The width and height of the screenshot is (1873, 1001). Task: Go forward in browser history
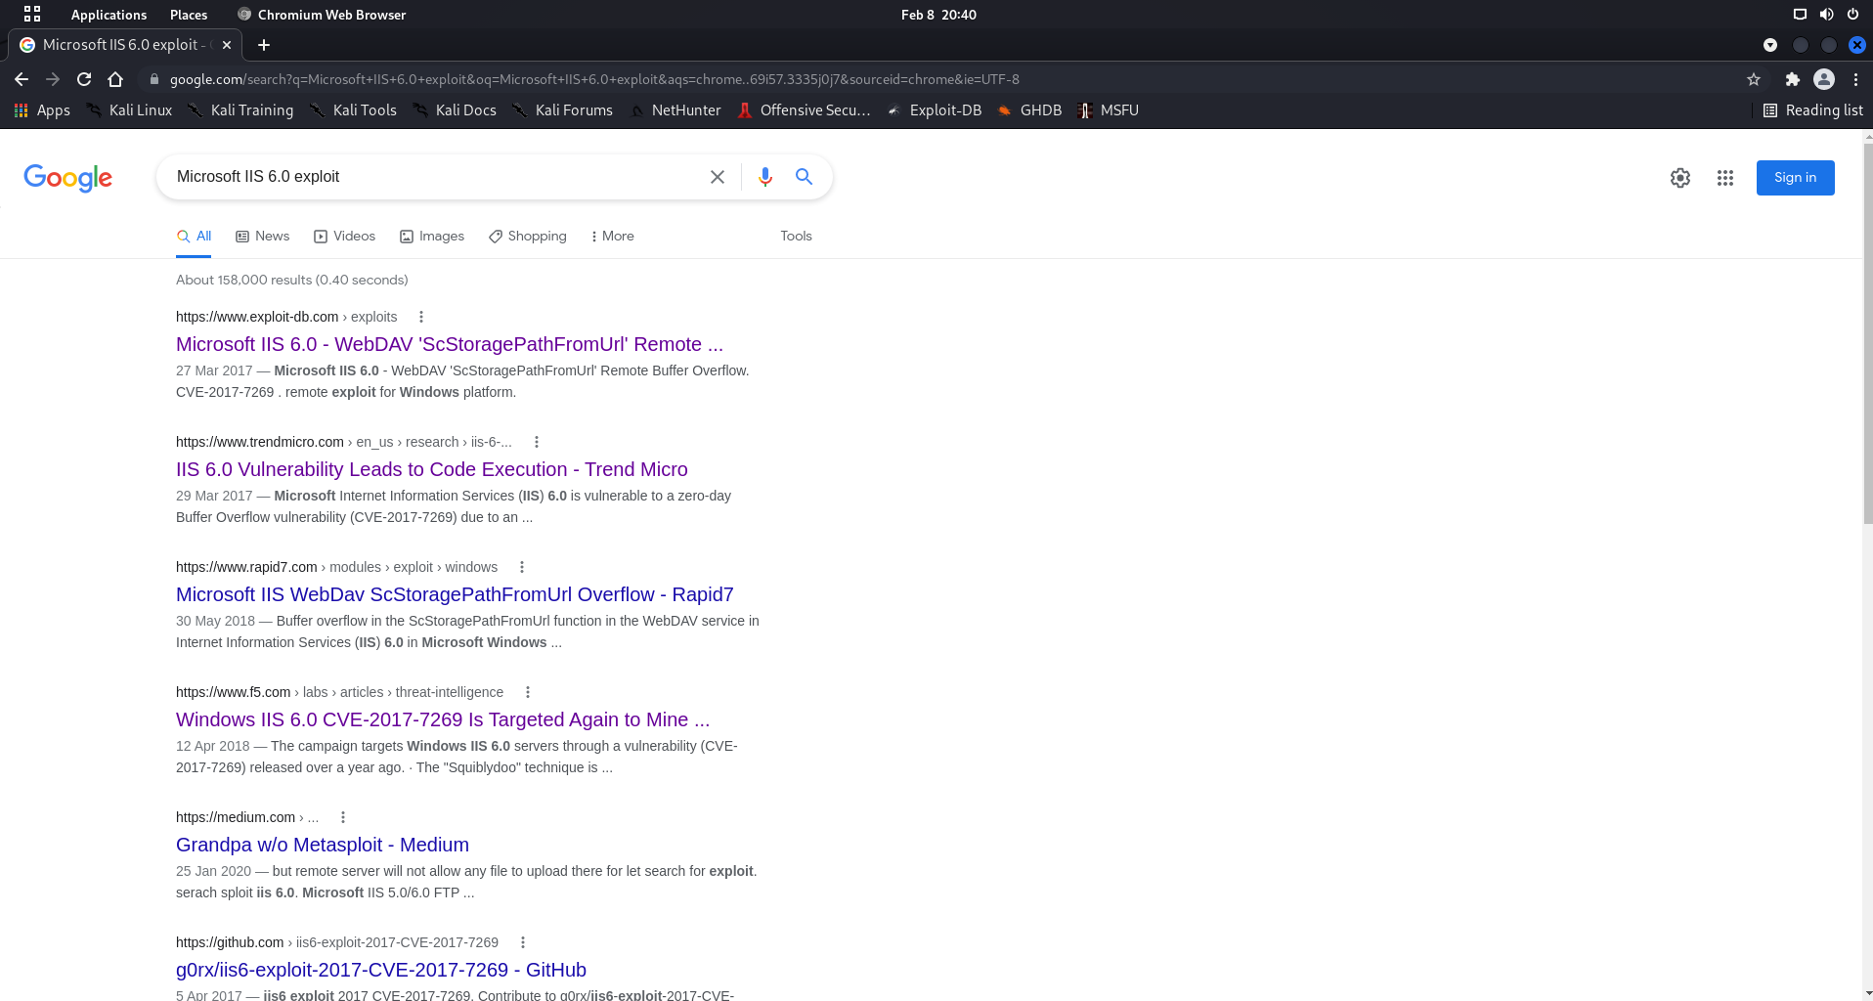click(x=53, y=79)
